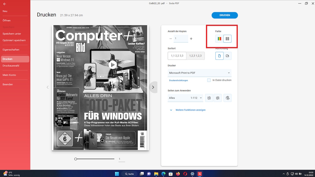Click the magazine cover print preview

[100, 88]
